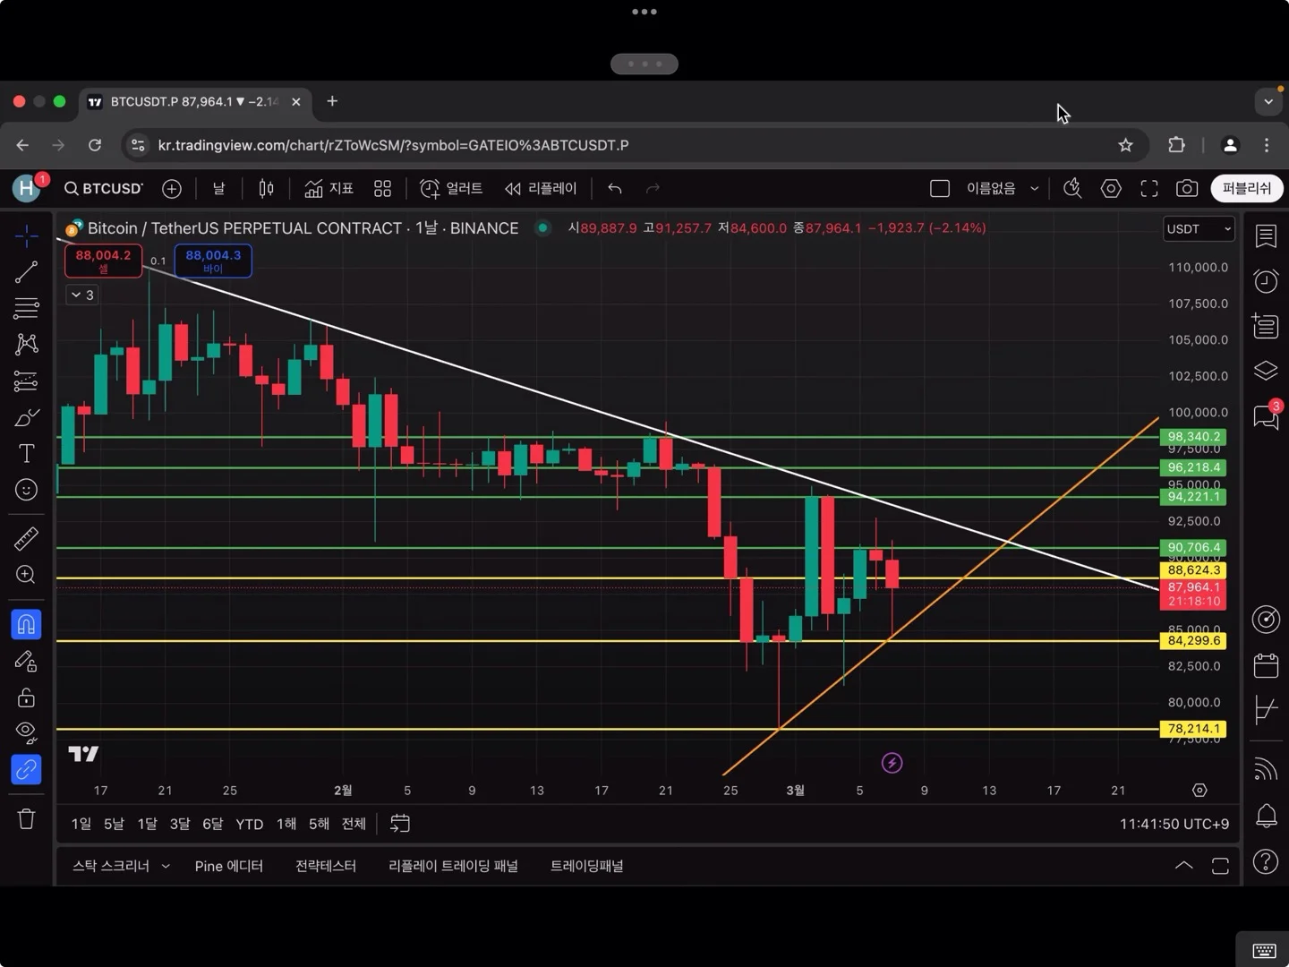
Task: Open chats with 3 notifications
Action: point(1266,416)
